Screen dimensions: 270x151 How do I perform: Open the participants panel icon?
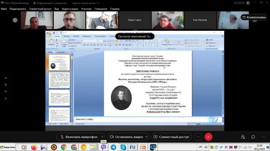pyautogui.click(x=243, y=137)
